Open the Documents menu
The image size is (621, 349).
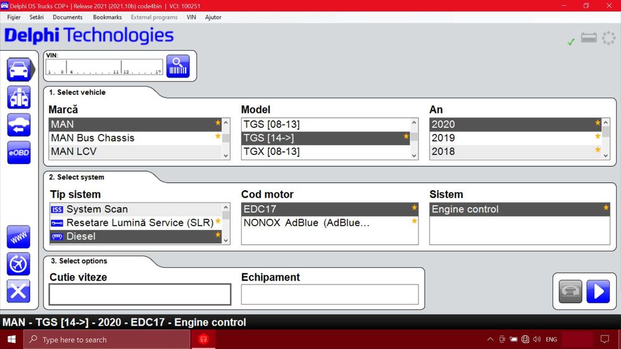(x=68, y=17)
